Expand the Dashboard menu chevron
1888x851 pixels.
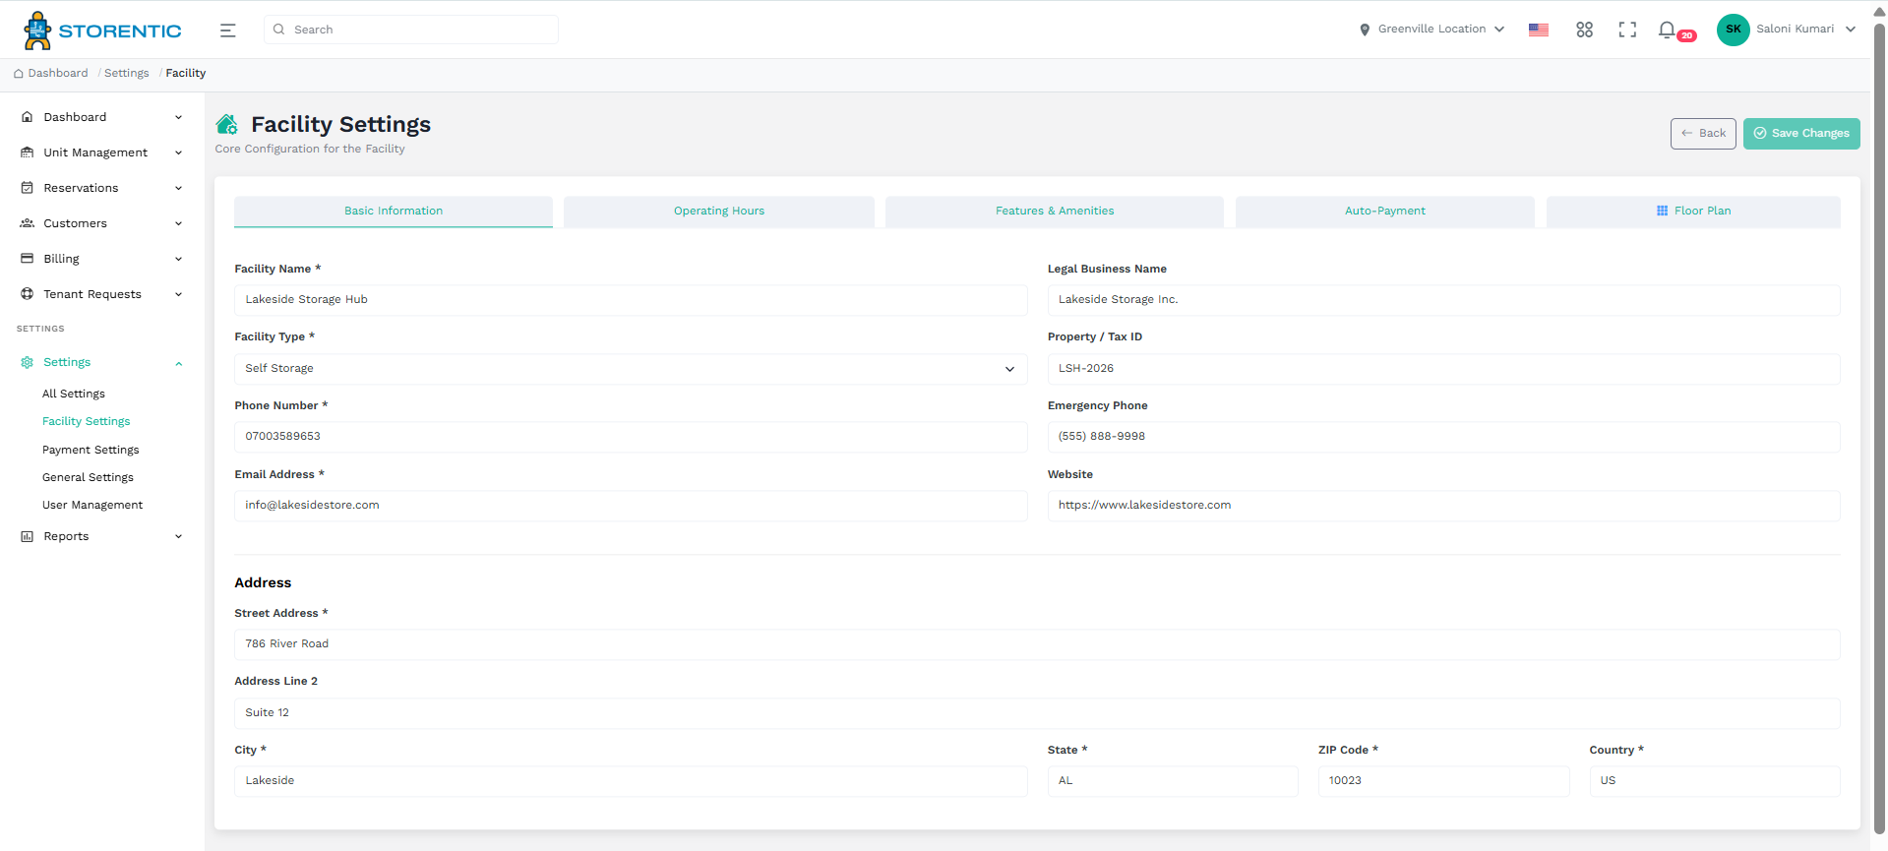click(178, 117)
